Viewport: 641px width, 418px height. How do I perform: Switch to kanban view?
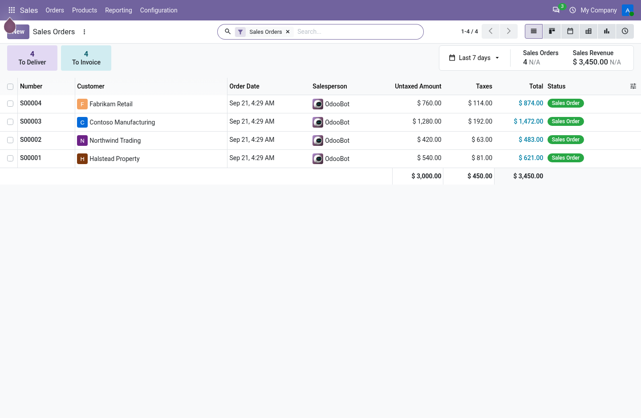pos(552,32)
